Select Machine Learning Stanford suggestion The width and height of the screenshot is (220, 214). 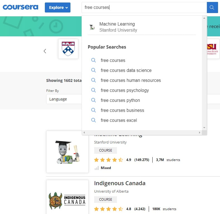point(142,27)
